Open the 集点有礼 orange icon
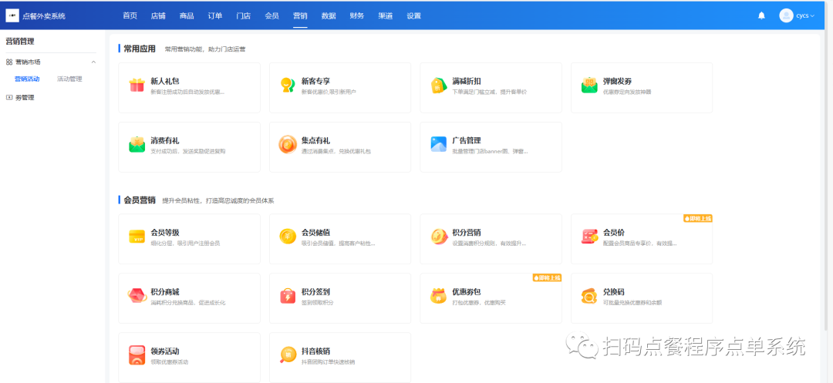833x383 pixels. [288, 145]
